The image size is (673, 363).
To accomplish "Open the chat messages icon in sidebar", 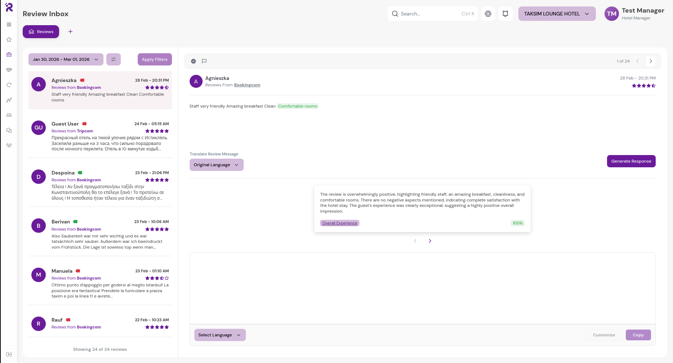I will tap(9, 130).
